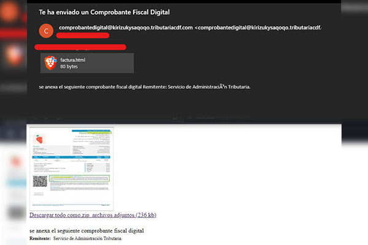Click the QR code in the invoice preview

[x=40, y=181]
